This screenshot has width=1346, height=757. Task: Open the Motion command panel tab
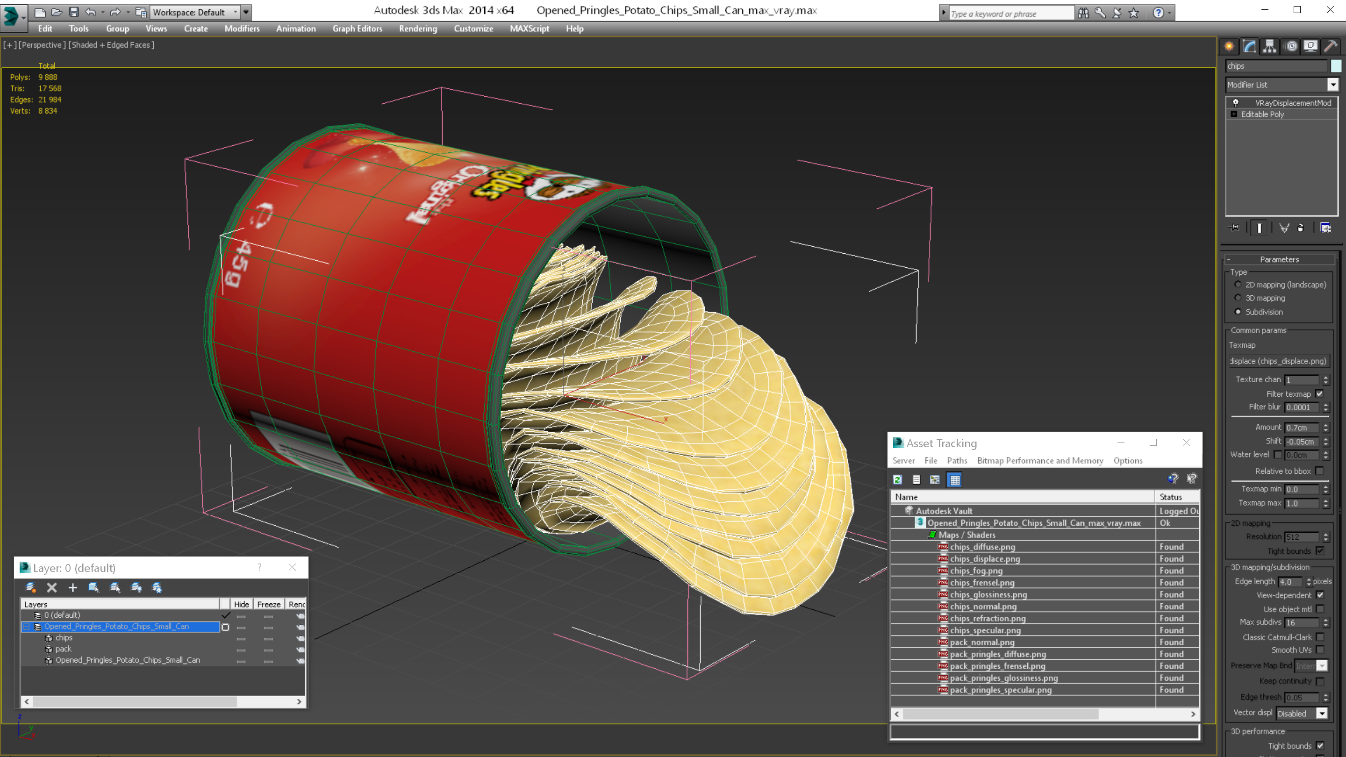point(1290,47)
